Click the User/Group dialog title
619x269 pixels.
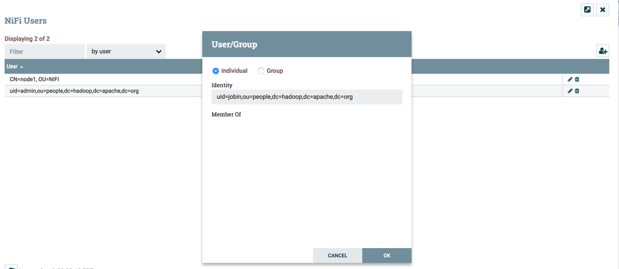click(234, 45)
